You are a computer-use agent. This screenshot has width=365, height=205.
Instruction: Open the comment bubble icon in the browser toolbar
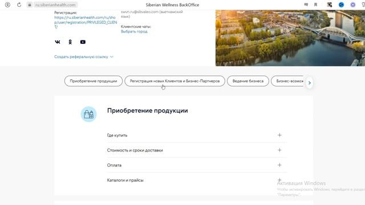click(306, 5)
